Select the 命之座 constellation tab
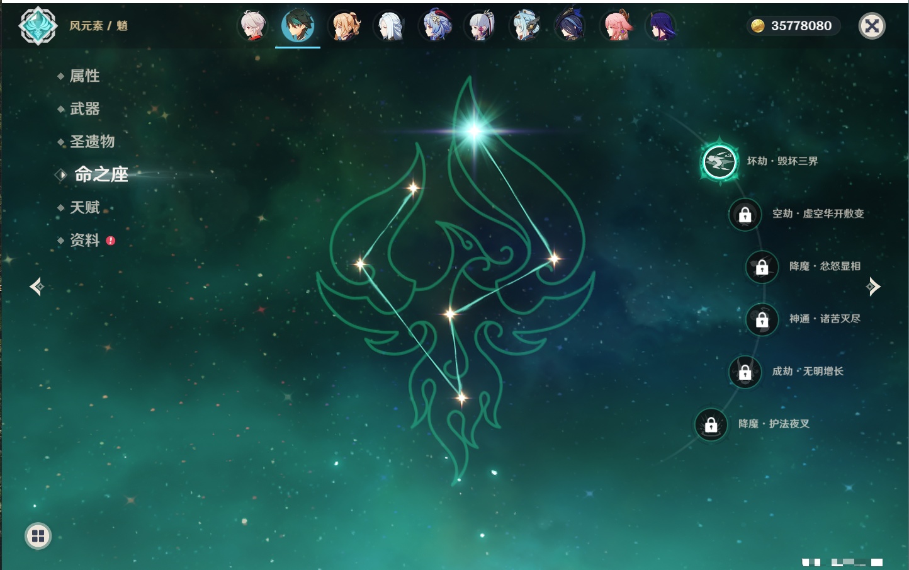This screenshot has width=909, height=570. click(x=101, y=174)
